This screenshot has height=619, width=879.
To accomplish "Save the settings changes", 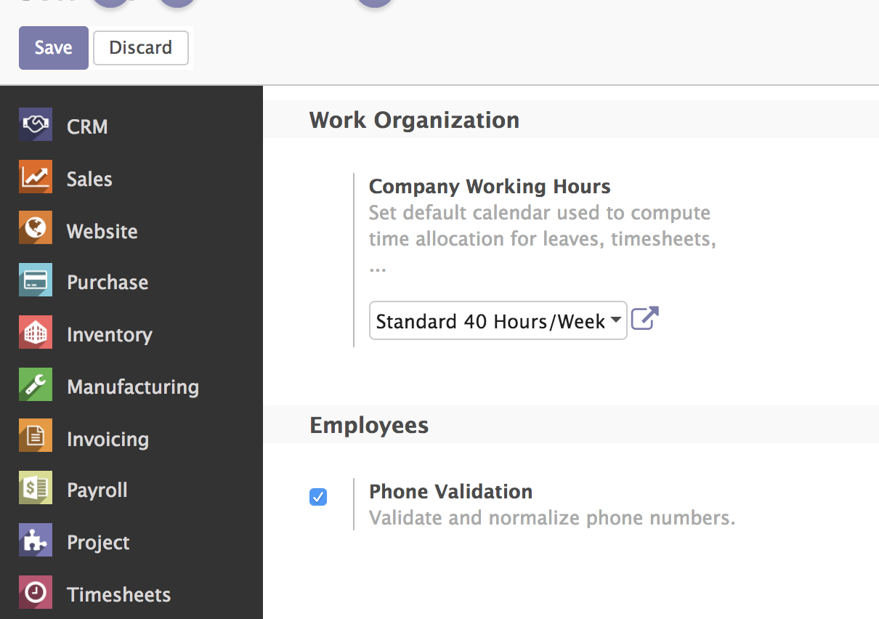I will [x=54, y=48].
